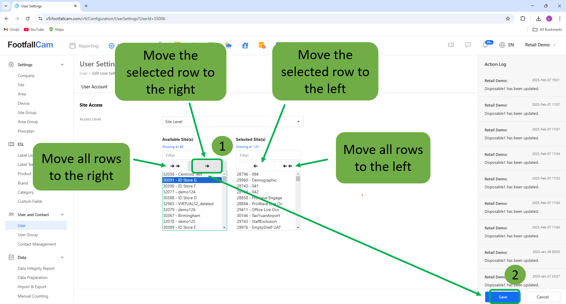Click the Save button
The image size is (566, 304).
click(503, 297)
